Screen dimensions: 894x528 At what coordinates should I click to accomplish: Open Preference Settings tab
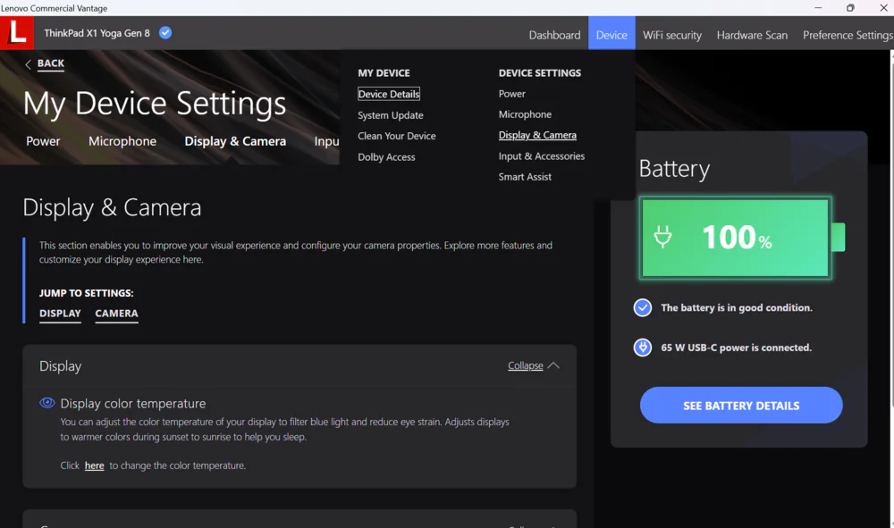tap(848, 35)
